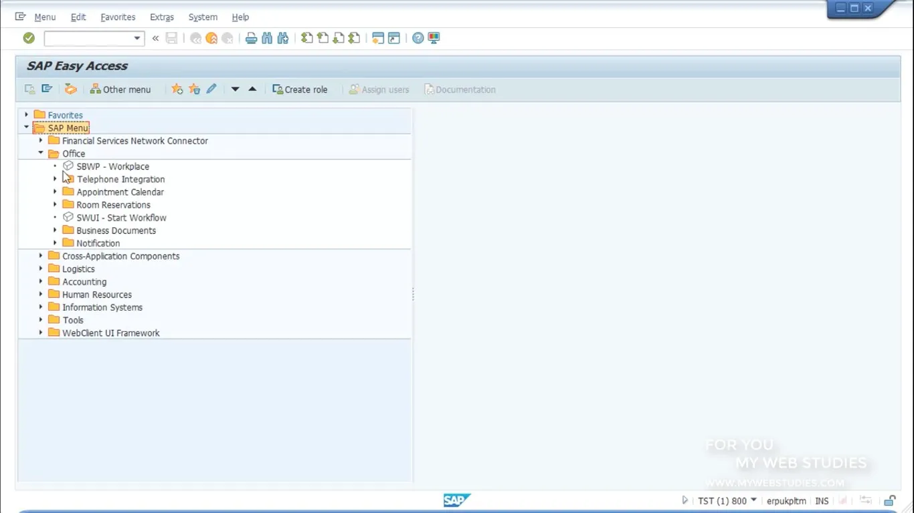Click the status bar expand triangle
The image size is (914, 513).
[684, 500]
